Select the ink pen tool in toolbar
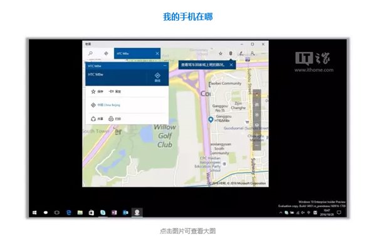The image size is (376, 242). click(241, 53)
